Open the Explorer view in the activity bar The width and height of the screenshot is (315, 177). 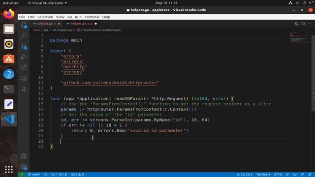[x=24, y=25]
